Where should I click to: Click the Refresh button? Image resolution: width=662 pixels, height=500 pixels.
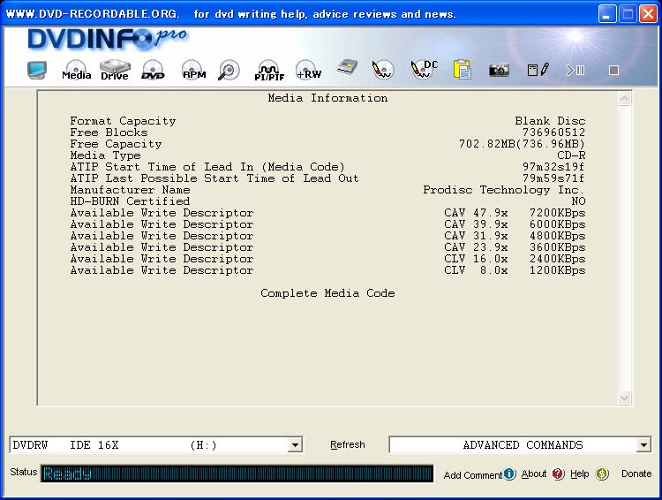(348, 444)
